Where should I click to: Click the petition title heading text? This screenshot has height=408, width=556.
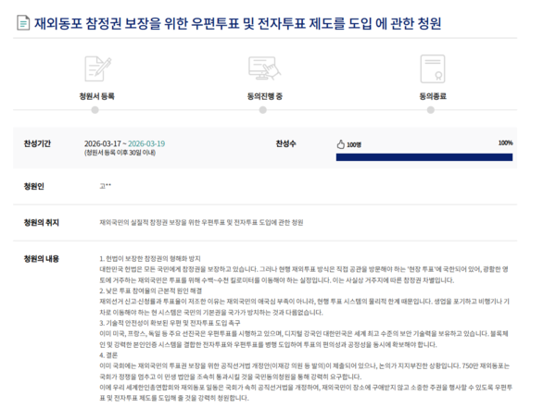[x=237, y=23]
